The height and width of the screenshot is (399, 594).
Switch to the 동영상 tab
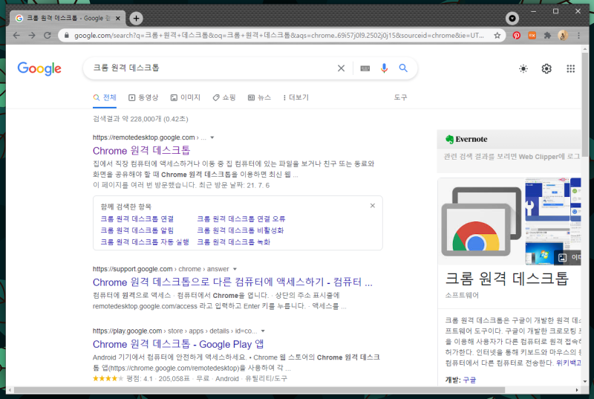click(143, 98)
